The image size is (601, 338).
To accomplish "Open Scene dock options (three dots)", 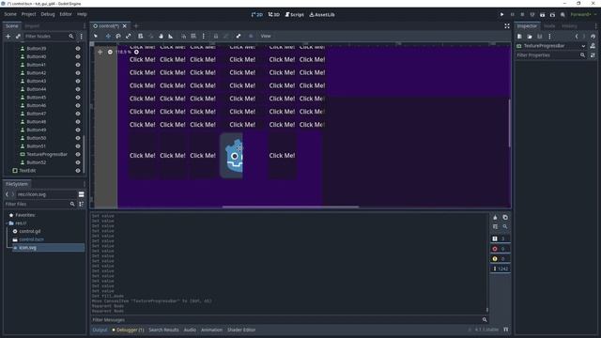I will point(82,36).
